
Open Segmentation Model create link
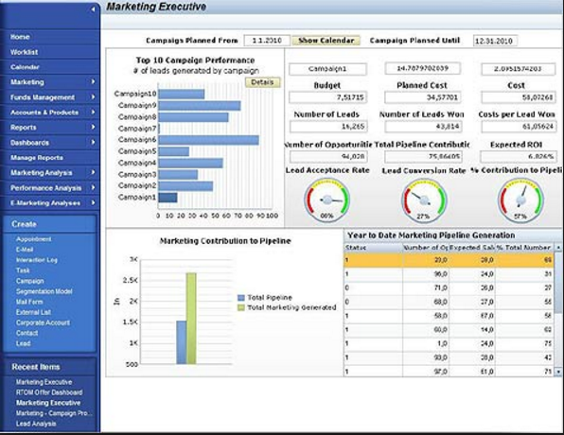44,291
